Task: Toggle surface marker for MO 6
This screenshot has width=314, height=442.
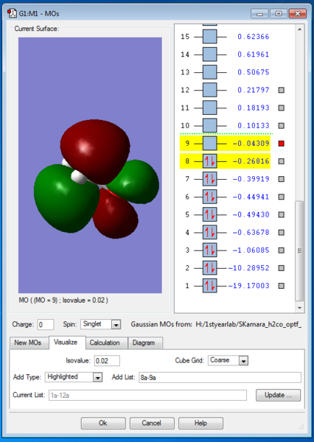Action: [282, 197]
